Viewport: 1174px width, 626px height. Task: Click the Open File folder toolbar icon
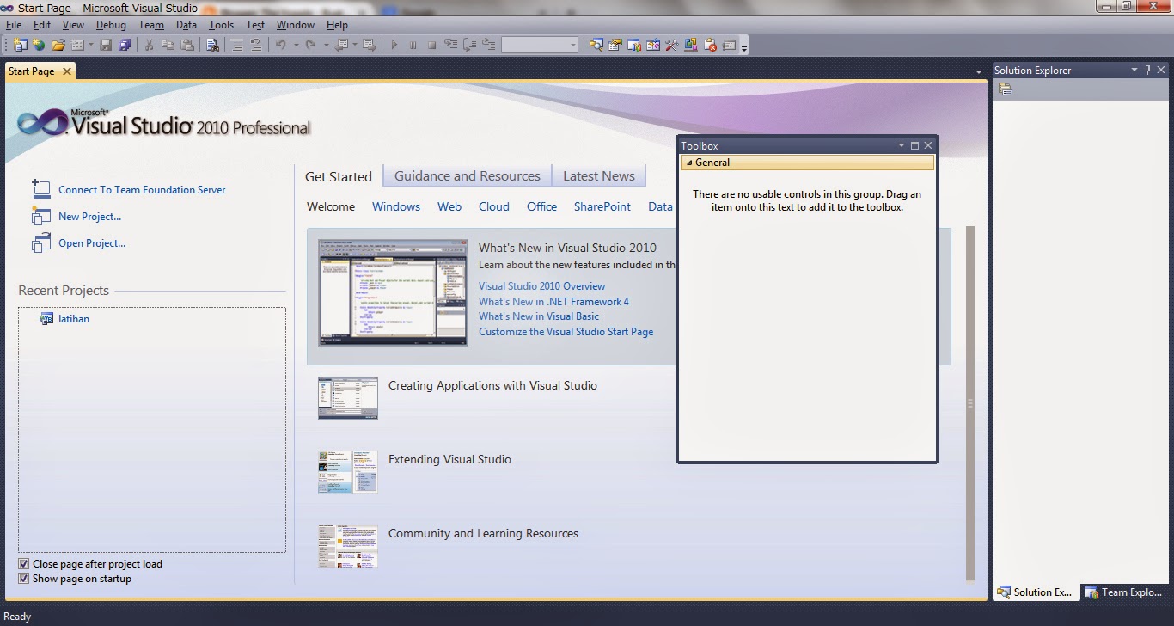[x=58, y=45]
